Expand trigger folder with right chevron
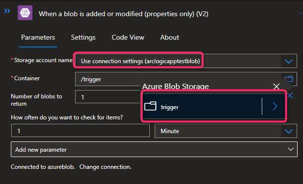 [x=275, y=106]
